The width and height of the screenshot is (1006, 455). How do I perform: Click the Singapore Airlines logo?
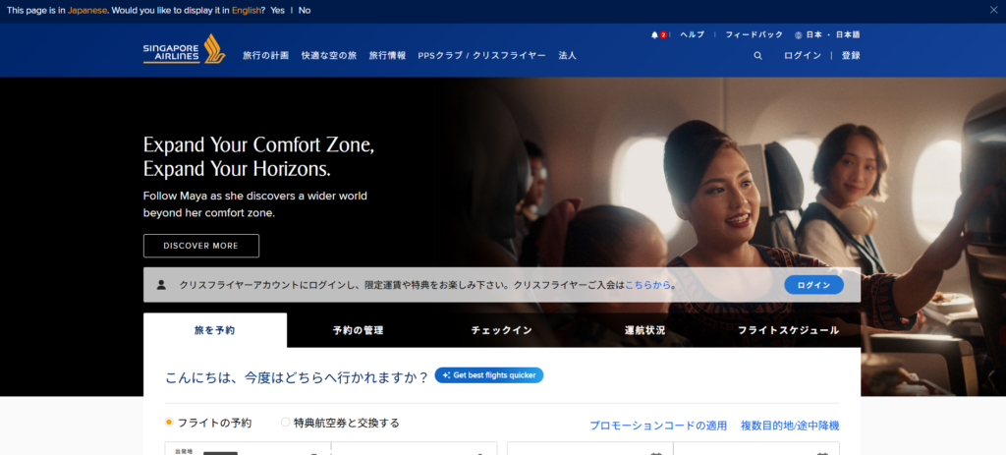tap(184, 49)
